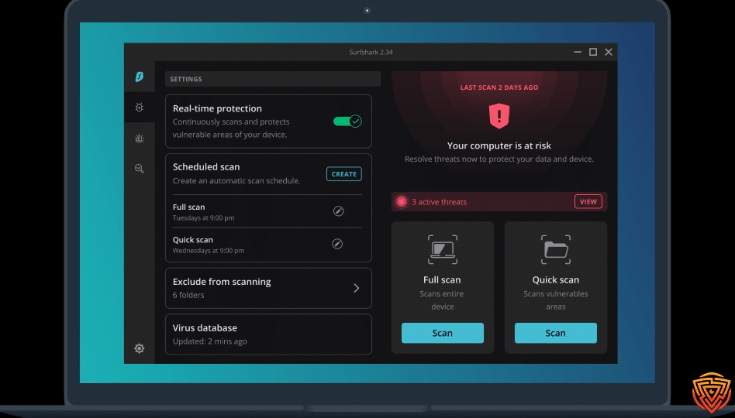Open the Virus database card

pyautogui.click(x=268, y=334)
